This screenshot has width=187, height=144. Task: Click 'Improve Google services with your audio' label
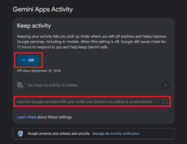point(85,102)
